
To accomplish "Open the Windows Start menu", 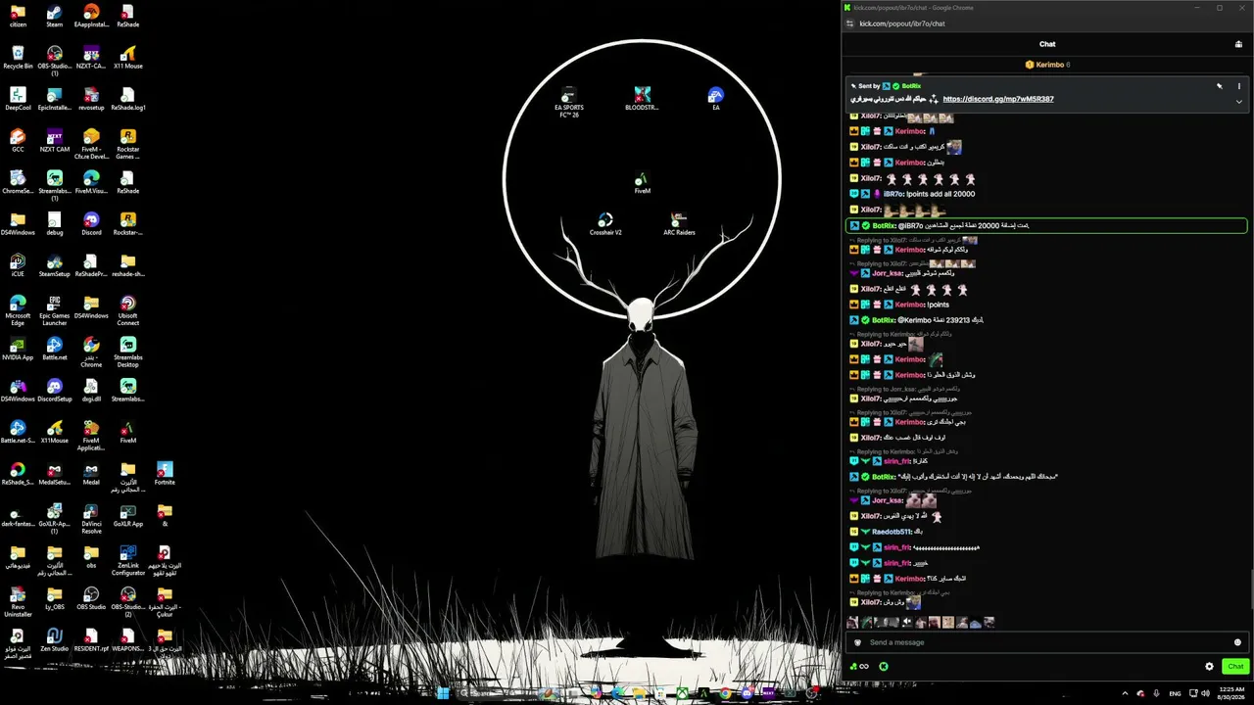I will pyautogui.click(x=443, y=693).
